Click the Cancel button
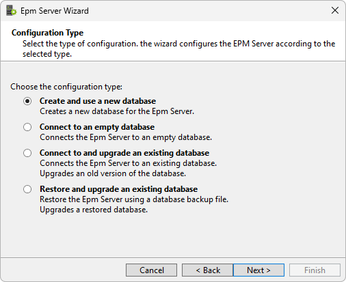This screenshot has height=282, width=346. (x=151, y=270)
